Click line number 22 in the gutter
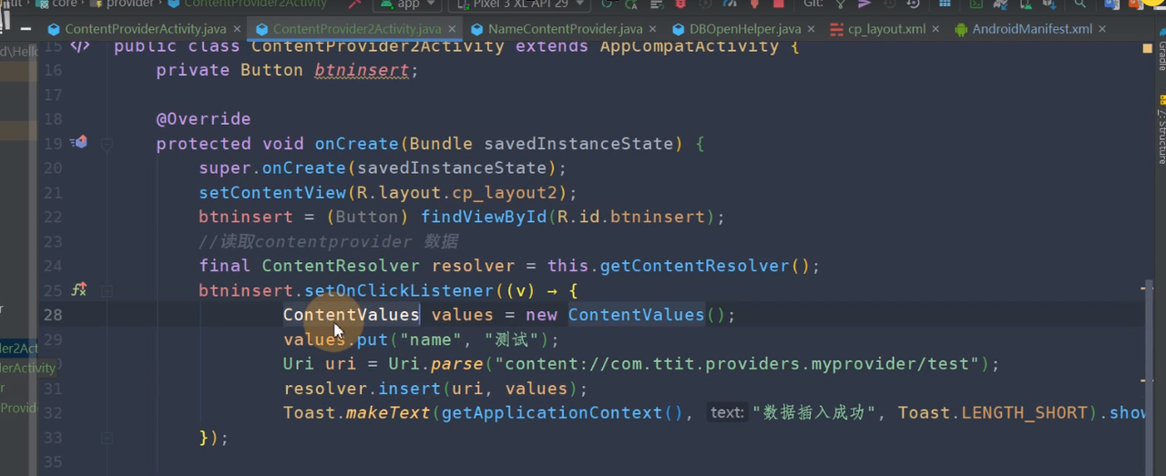Image resolution: width=1166 pixels, height=476 pixels. coord(52,217)
